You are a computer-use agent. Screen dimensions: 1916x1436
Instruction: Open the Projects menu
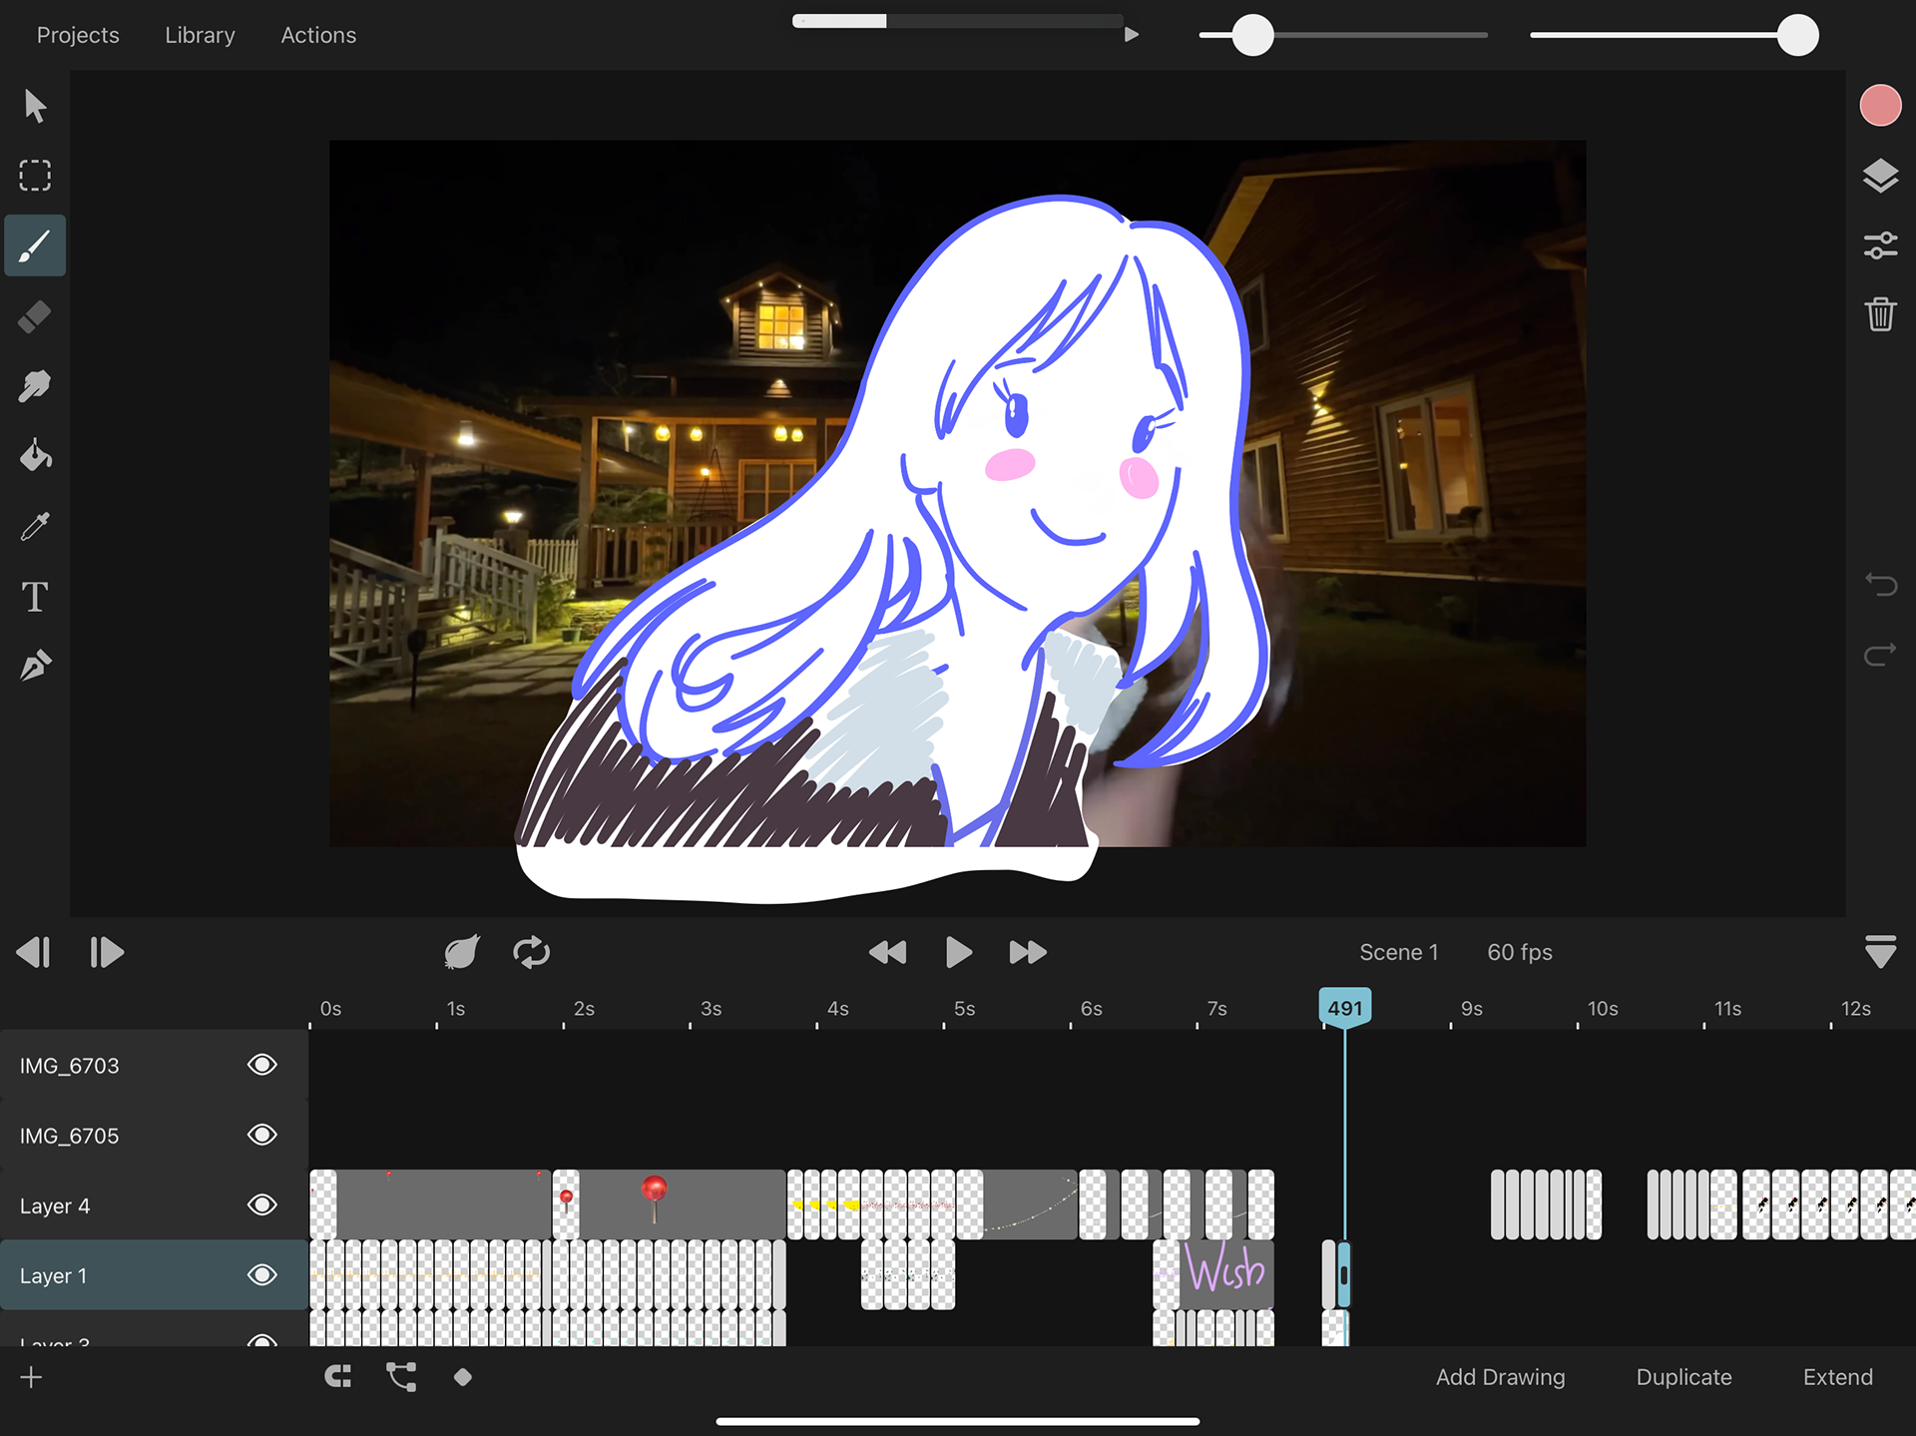tap(78, 35)
